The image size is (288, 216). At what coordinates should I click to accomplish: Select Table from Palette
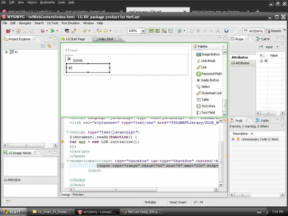click(202, 100)
